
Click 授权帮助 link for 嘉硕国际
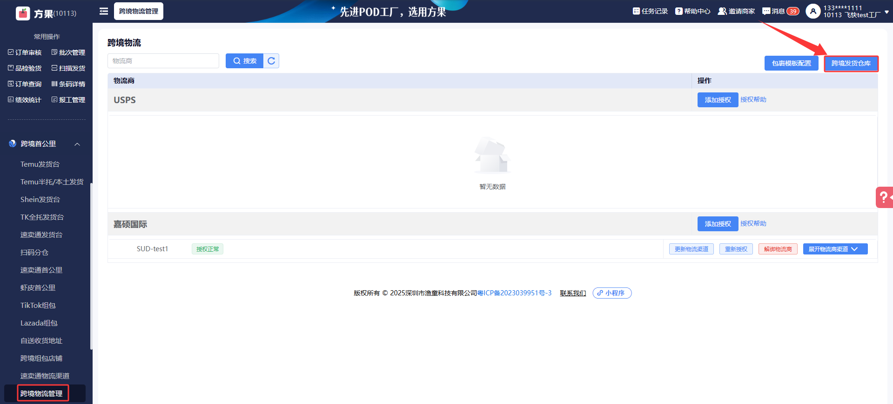(753, 224)
